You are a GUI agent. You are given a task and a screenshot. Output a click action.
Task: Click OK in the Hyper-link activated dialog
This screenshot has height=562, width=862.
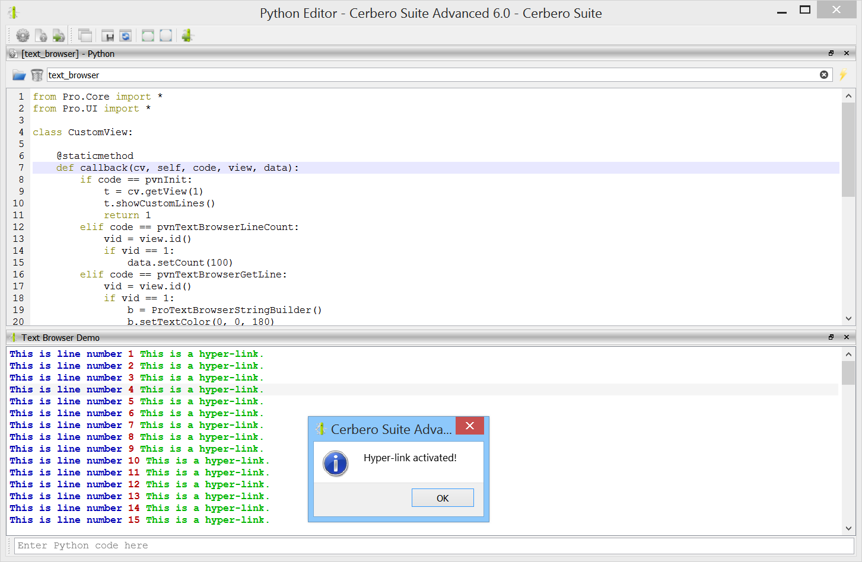443,498
